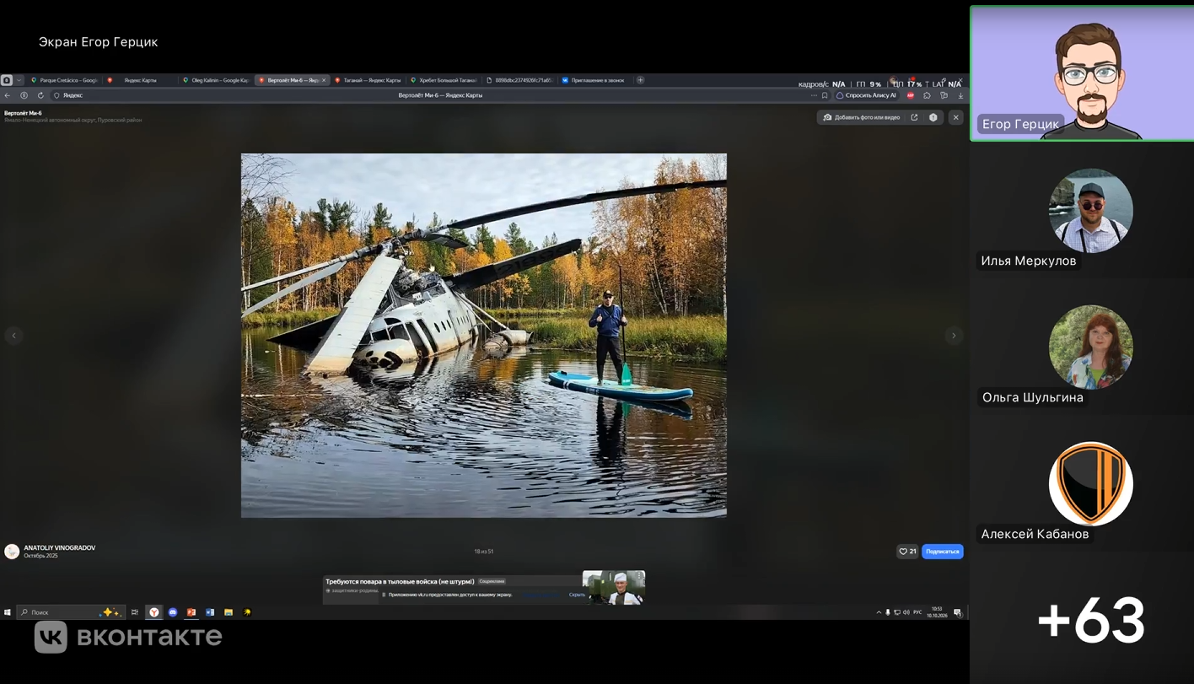This screenshot has width=1194, height=684.
Task: Report the photo via the exclamation icon
Action: click(x=933, y=117)
